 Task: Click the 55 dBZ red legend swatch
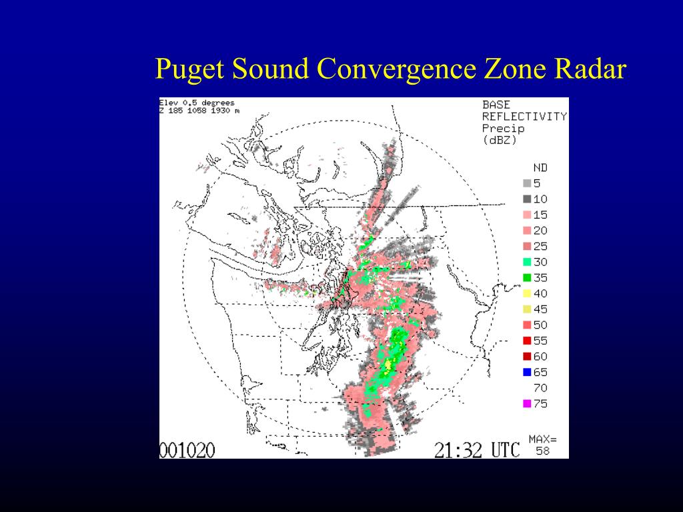point(527,341)
